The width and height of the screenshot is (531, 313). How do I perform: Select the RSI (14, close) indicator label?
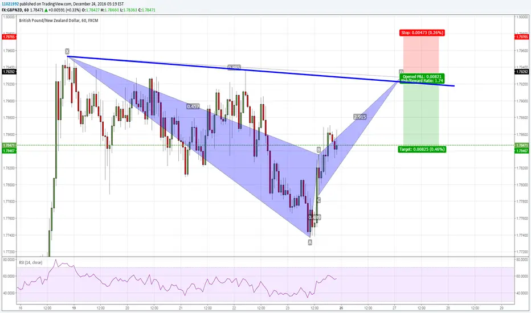pyautogui.click(x=30, y=262)
